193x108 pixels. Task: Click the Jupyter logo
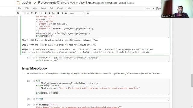(24, 3)
